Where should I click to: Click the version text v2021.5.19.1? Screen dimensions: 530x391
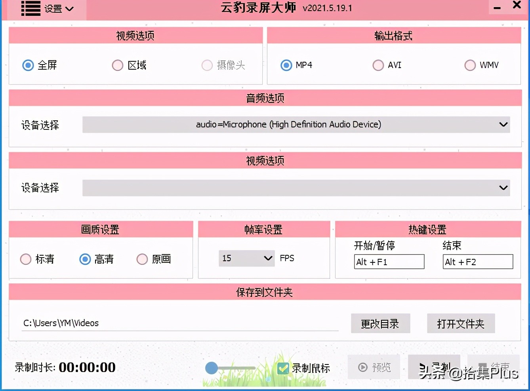328,8
